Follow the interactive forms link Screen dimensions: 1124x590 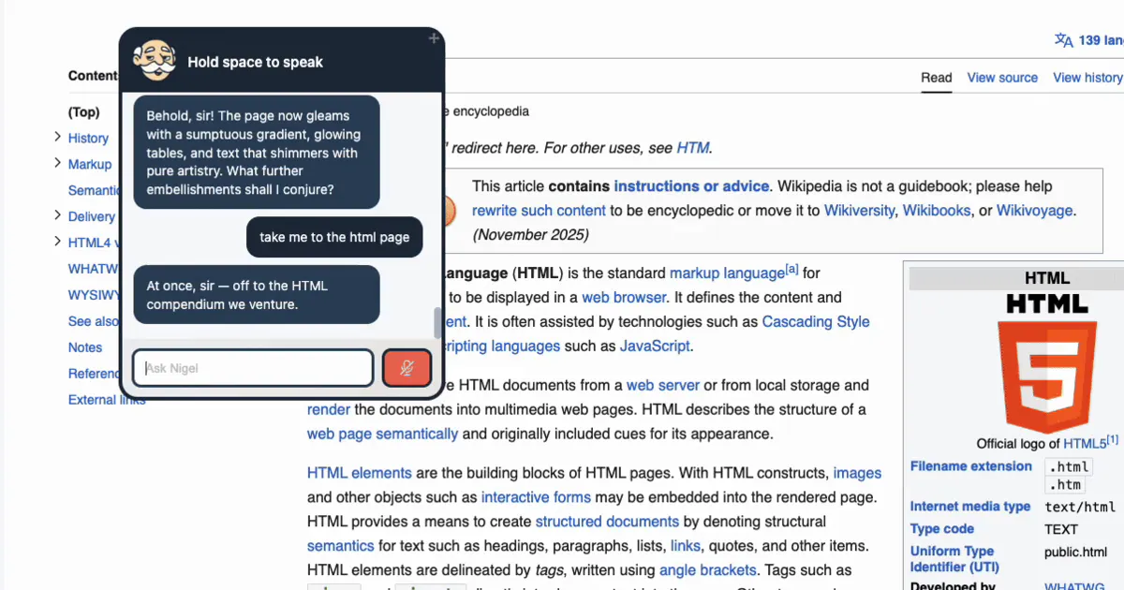coord(536,497)
